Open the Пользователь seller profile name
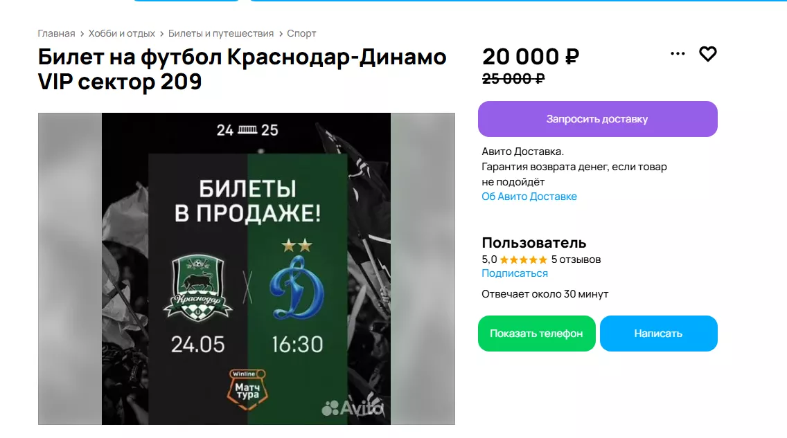The height and width of the screenshot is (438, 787). coord(533,243)
